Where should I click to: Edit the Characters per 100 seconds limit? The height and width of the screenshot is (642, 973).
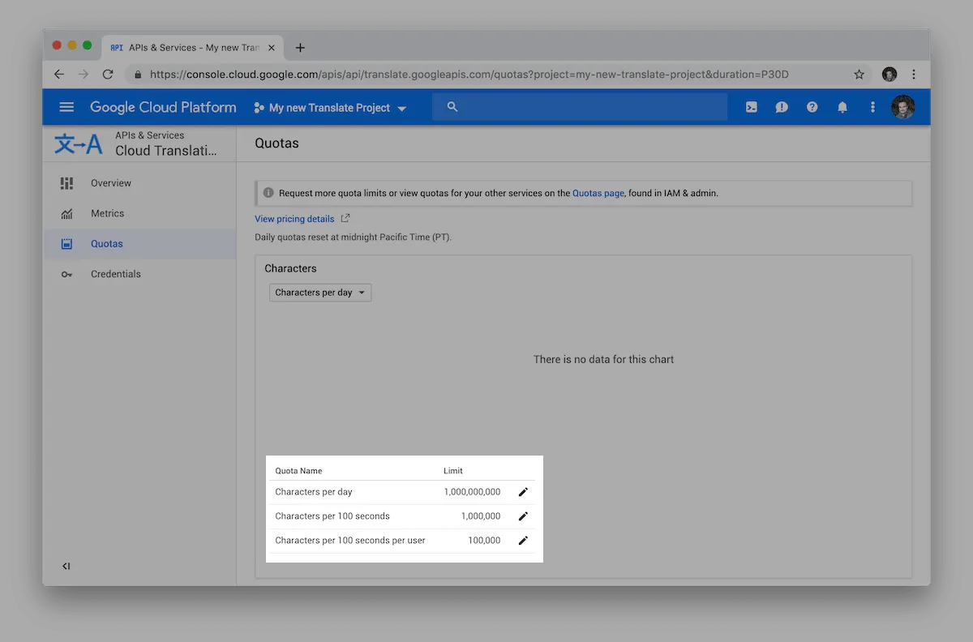(523, 516)
